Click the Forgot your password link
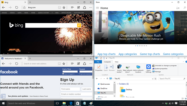187x106 pixels. coord(86,74)
